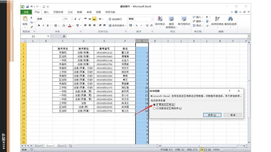This screenshot has height=152, width=271.
Task: Switch to the 公式 ribbon tab
Action: (70, 12)
